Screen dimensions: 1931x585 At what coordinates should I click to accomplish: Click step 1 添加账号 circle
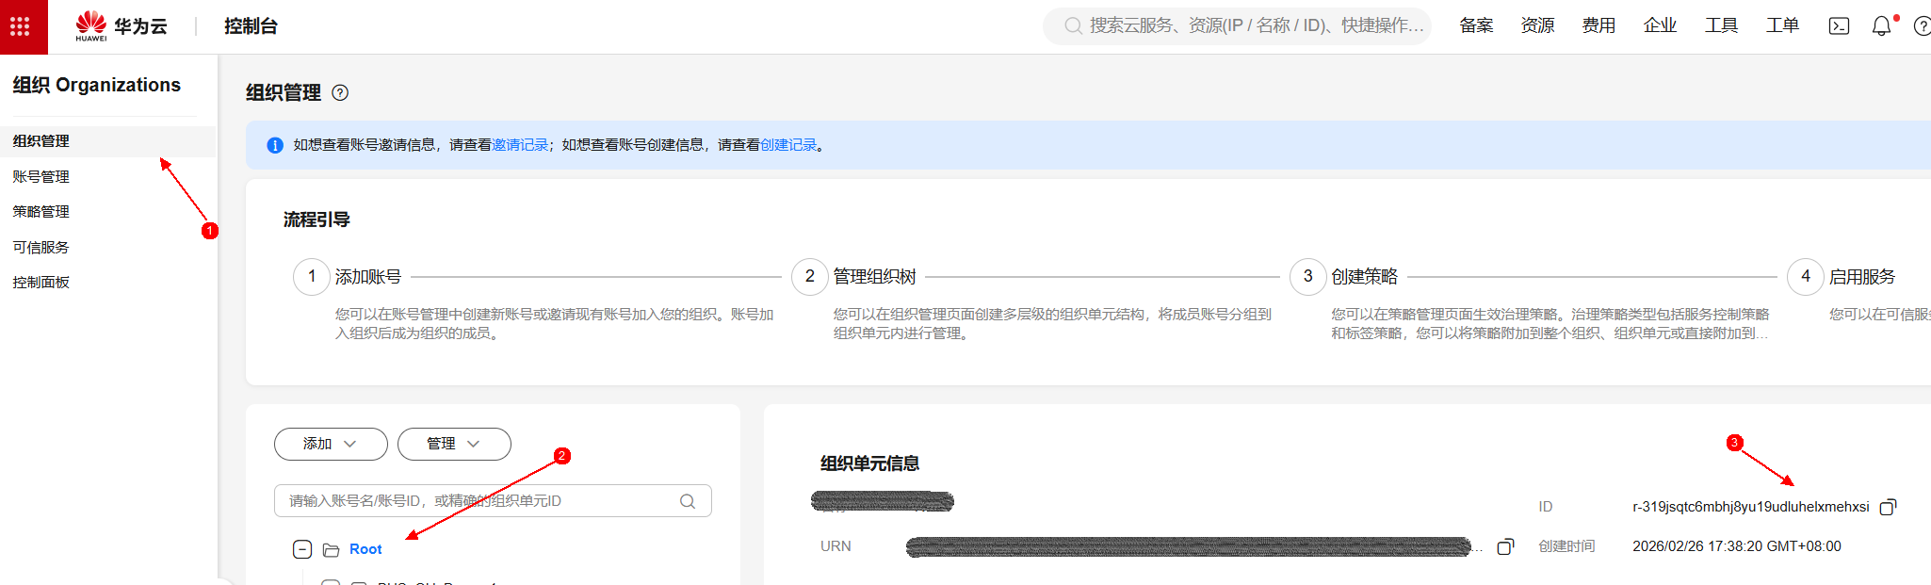tap(312, 277)
